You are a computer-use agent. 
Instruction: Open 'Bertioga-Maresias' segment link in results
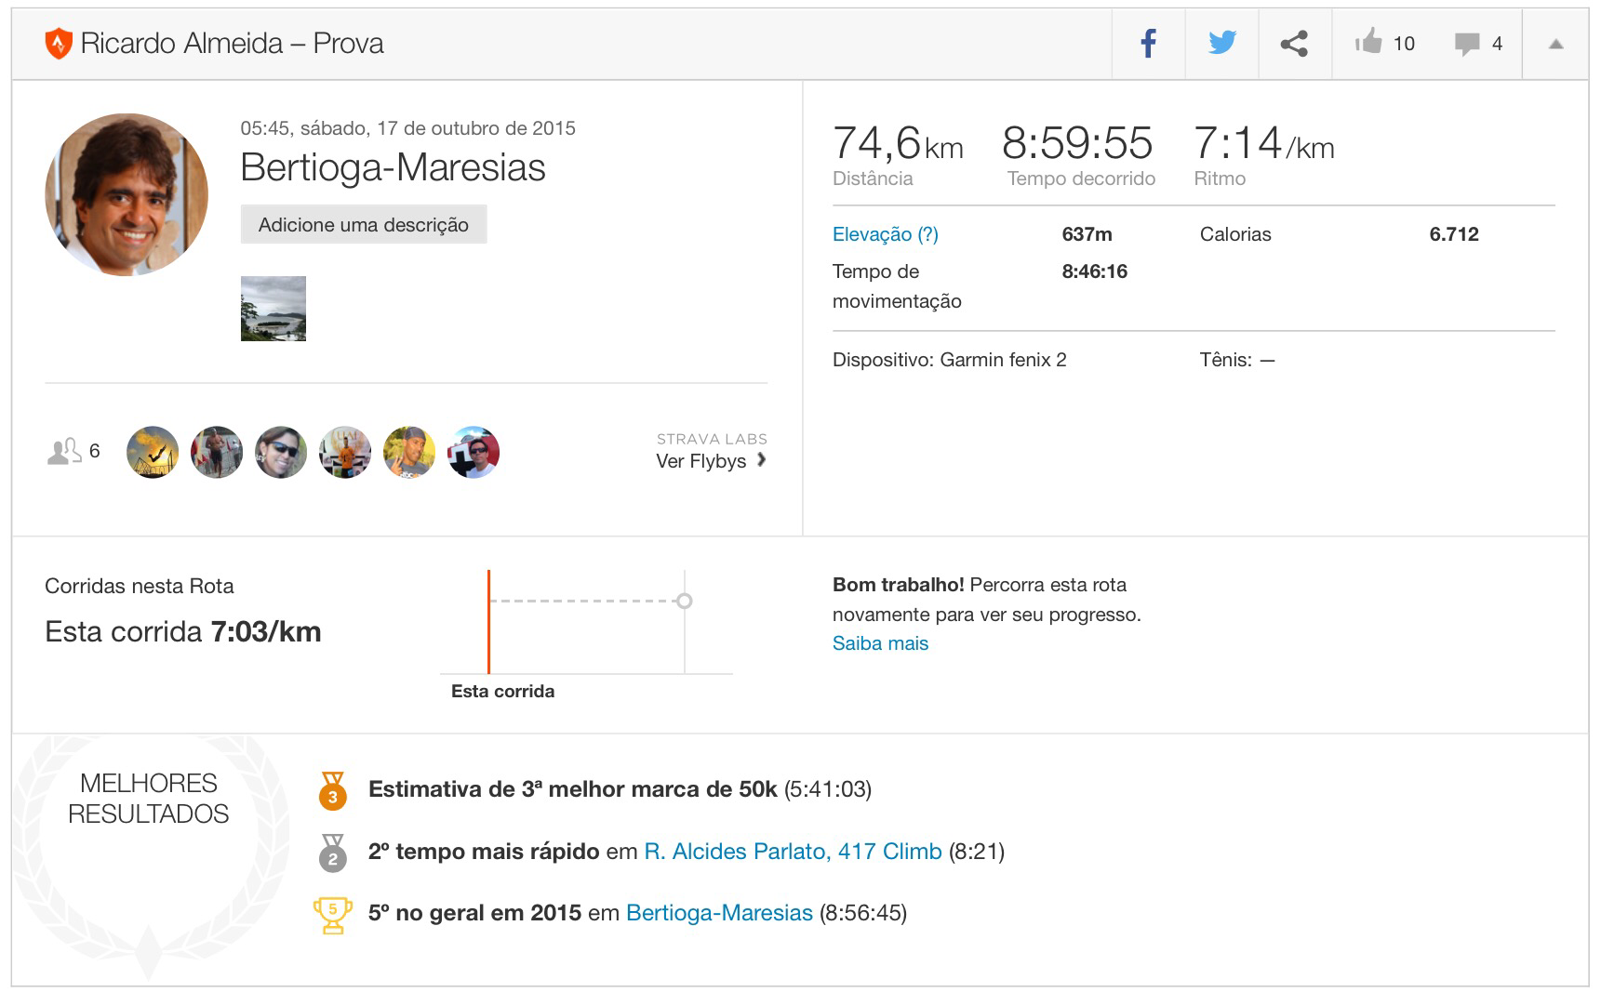[719, 913]
